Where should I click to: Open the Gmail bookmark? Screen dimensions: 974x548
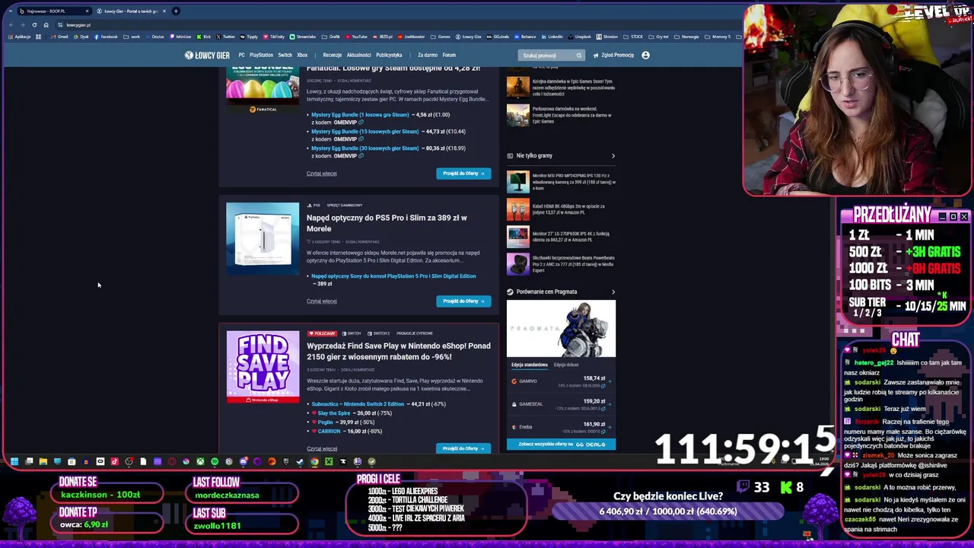[59, 37]
